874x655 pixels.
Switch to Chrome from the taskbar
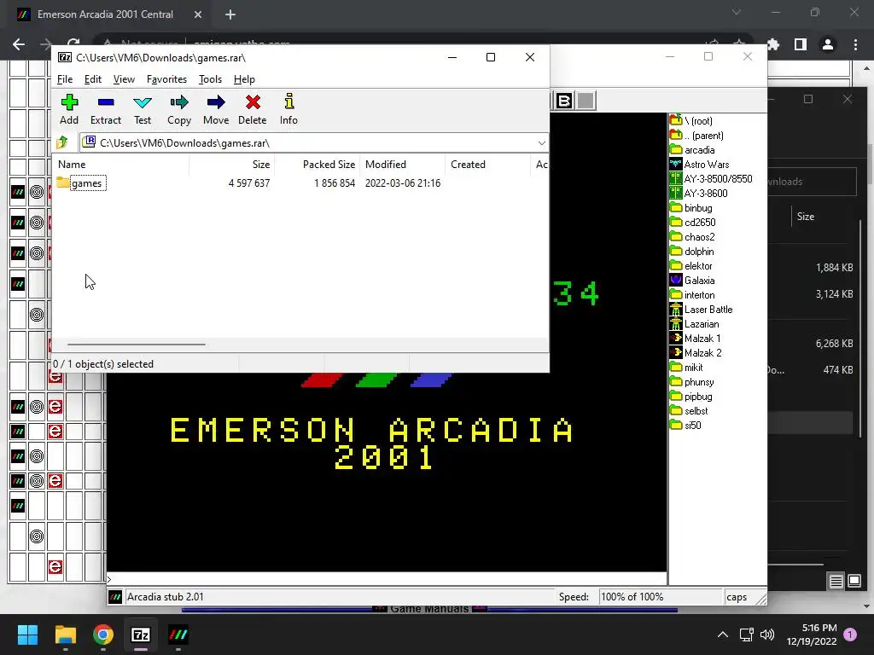point(103,635)
